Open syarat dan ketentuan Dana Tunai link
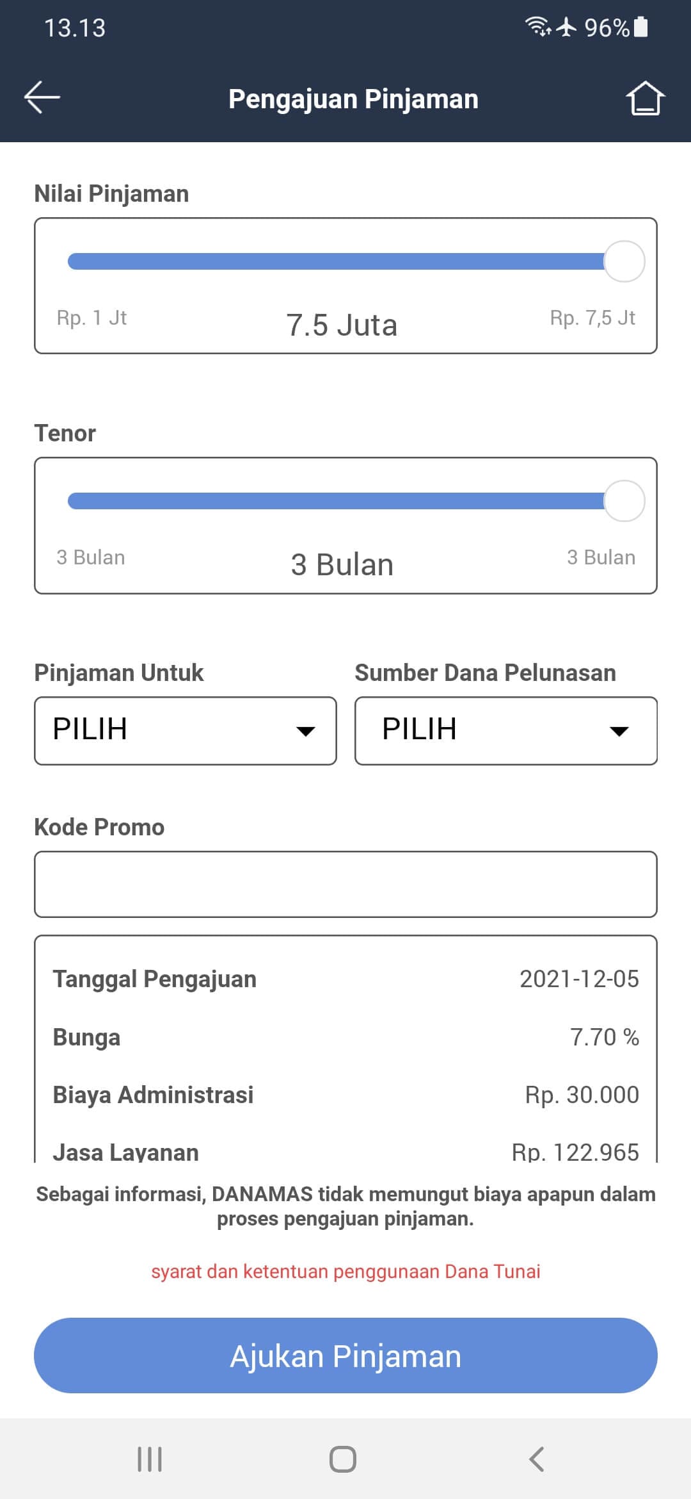 (x=345, y=1272)
